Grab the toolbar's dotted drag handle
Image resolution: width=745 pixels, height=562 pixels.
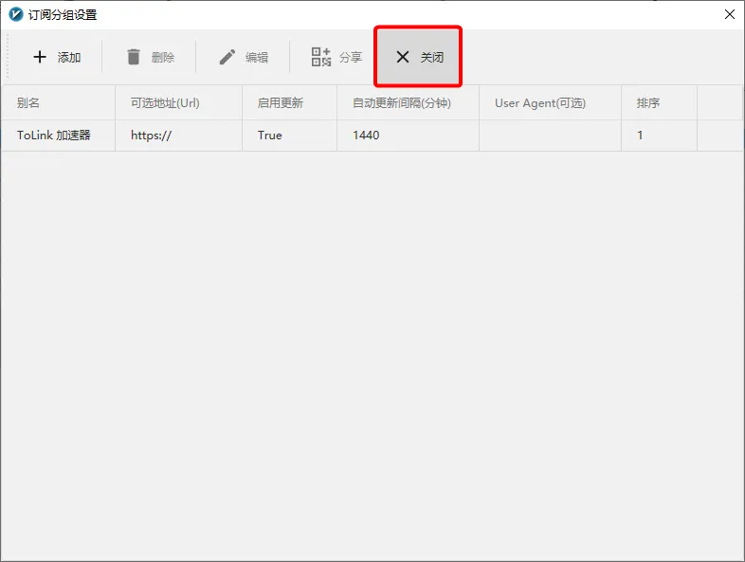click(x=8, y=57)
